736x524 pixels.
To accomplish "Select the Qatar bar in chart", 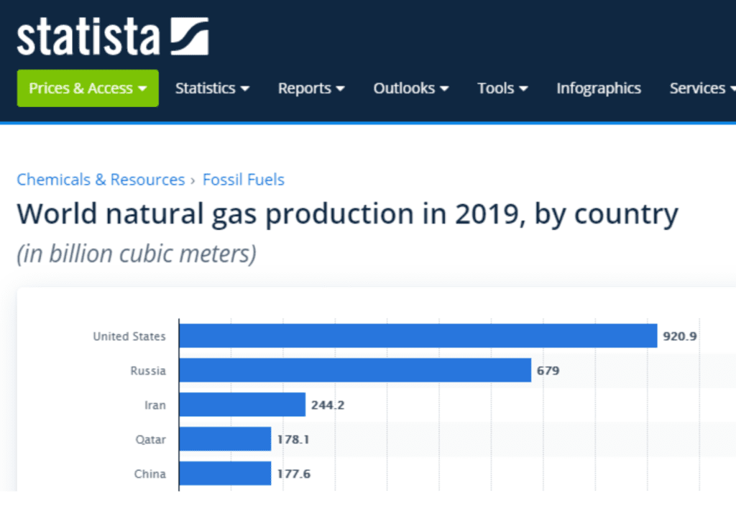I will [225, 438].
